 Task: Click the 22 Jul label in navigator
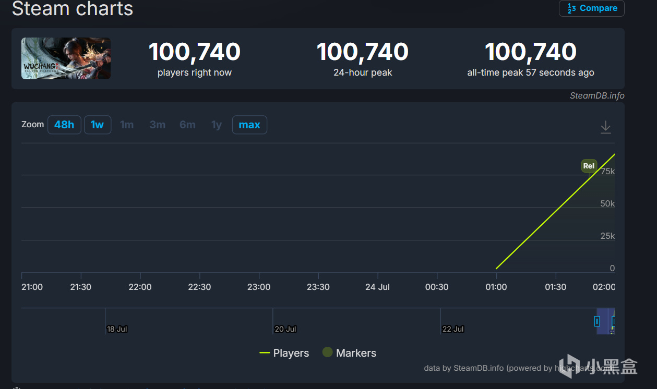coord(453,329)
